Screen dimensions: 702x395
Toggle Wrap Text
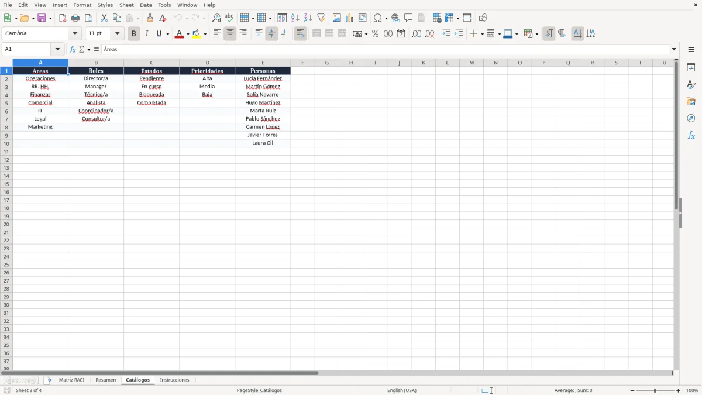(301, 34)
